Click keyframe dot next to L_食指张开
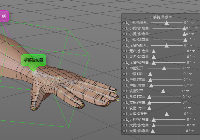Viewport: 200px width, 140px height. (x=124, y=91)
